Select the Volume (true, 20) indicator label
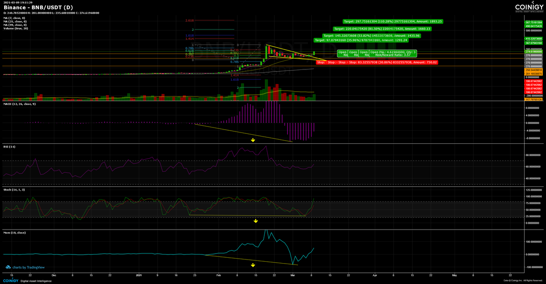The height and width of the screenshot is (284, 546). tap(16, 29)
